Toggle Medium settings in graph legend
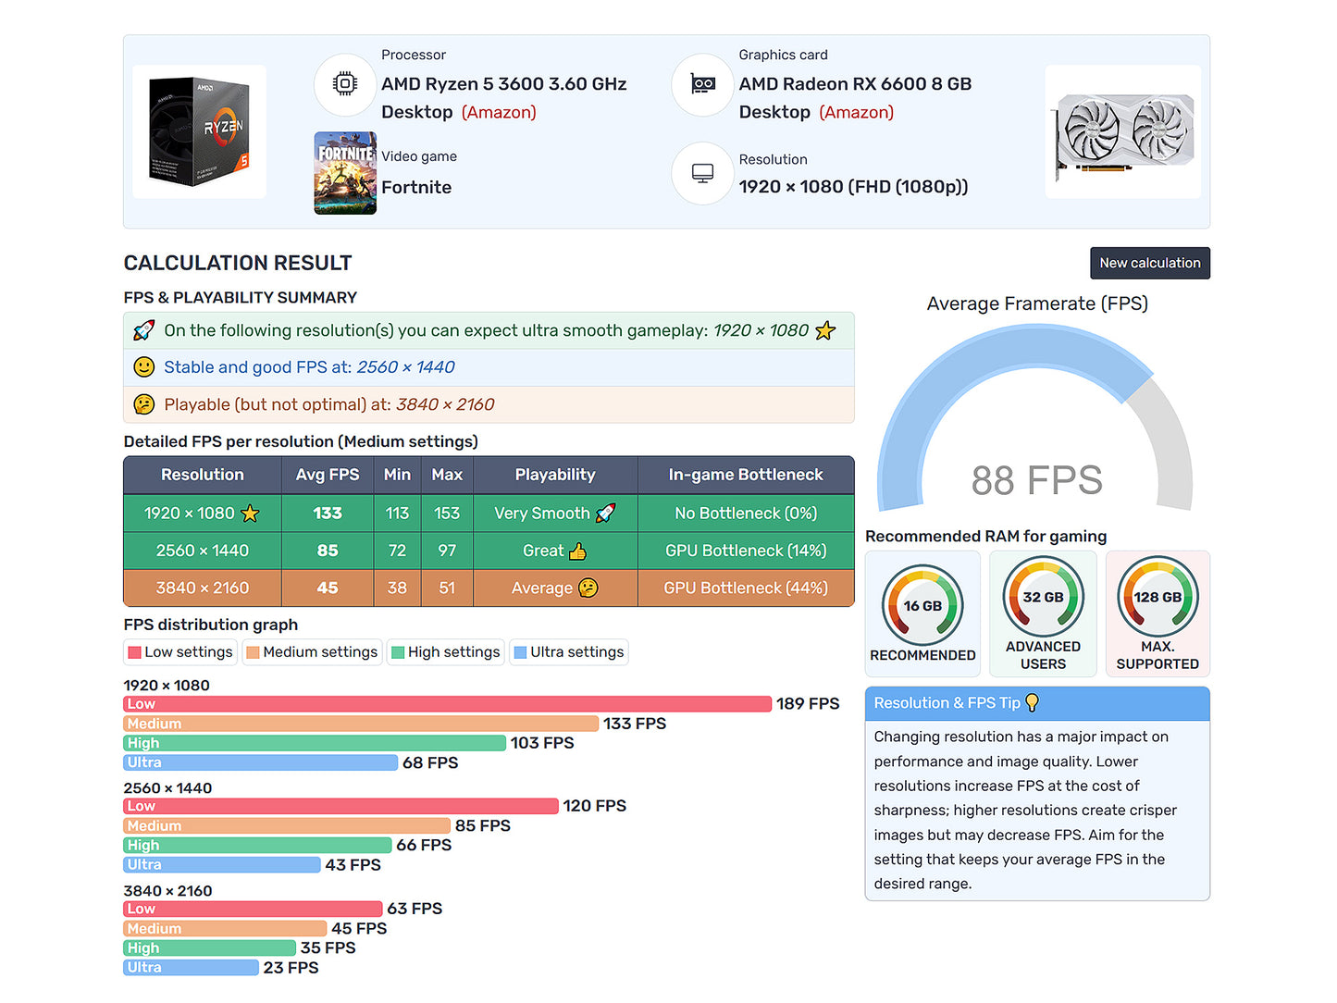This screenshot has height=1003, width=1337. point(311,652)
